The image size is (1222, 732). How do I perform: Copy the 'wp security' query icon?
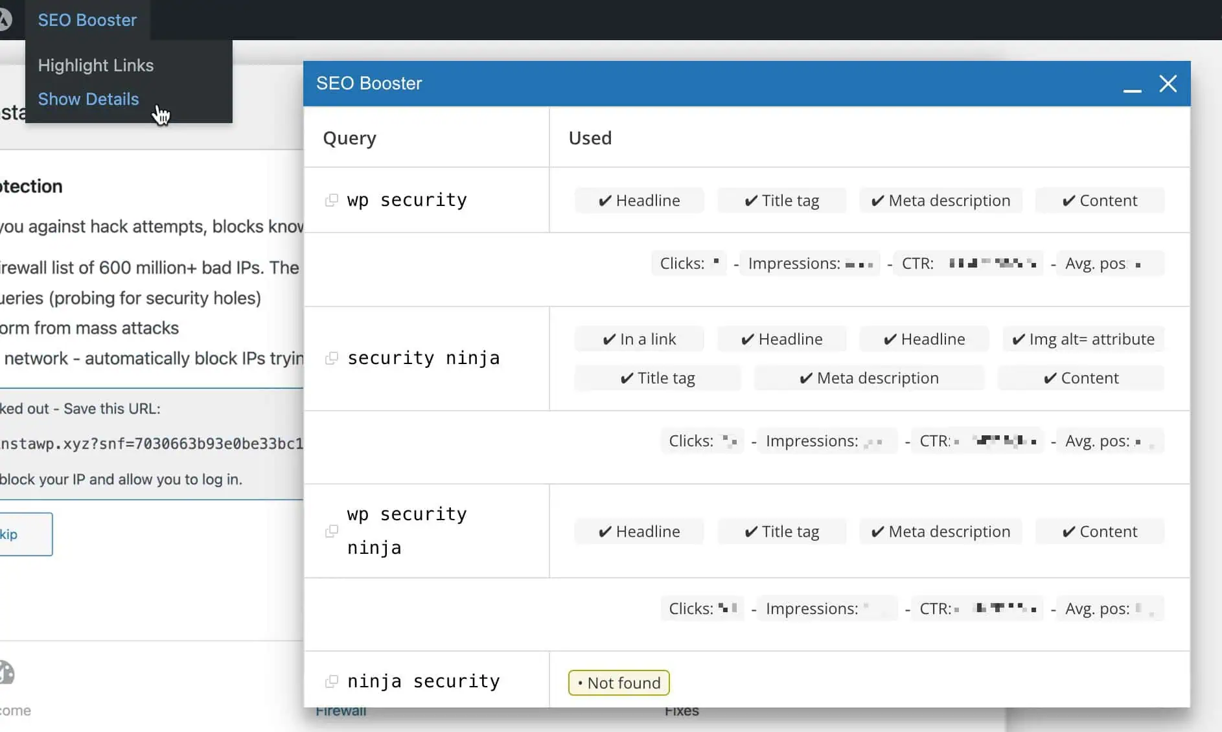point(331,200)
